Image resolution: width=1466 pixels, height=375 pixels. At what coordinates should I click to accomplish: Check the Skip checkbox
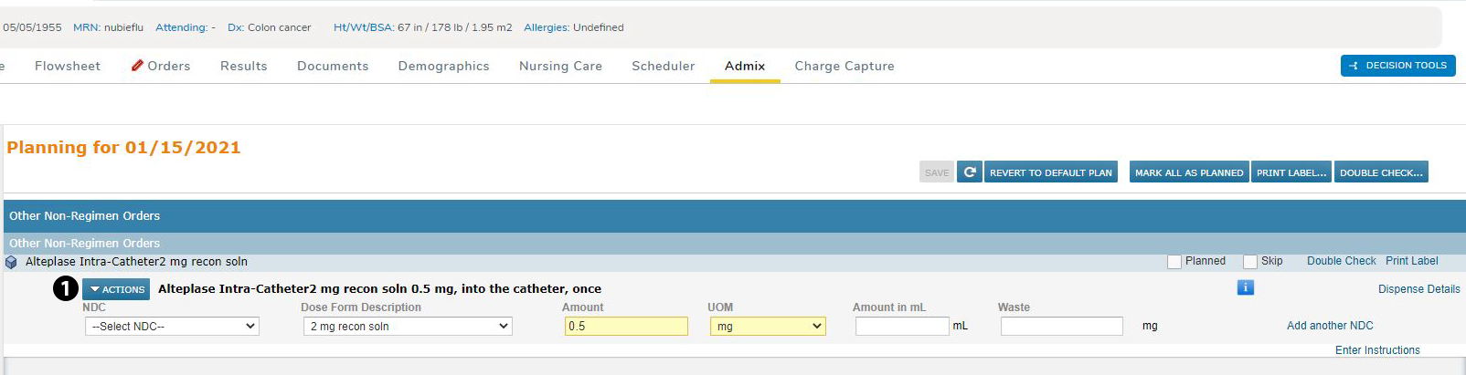[1250, 262]
